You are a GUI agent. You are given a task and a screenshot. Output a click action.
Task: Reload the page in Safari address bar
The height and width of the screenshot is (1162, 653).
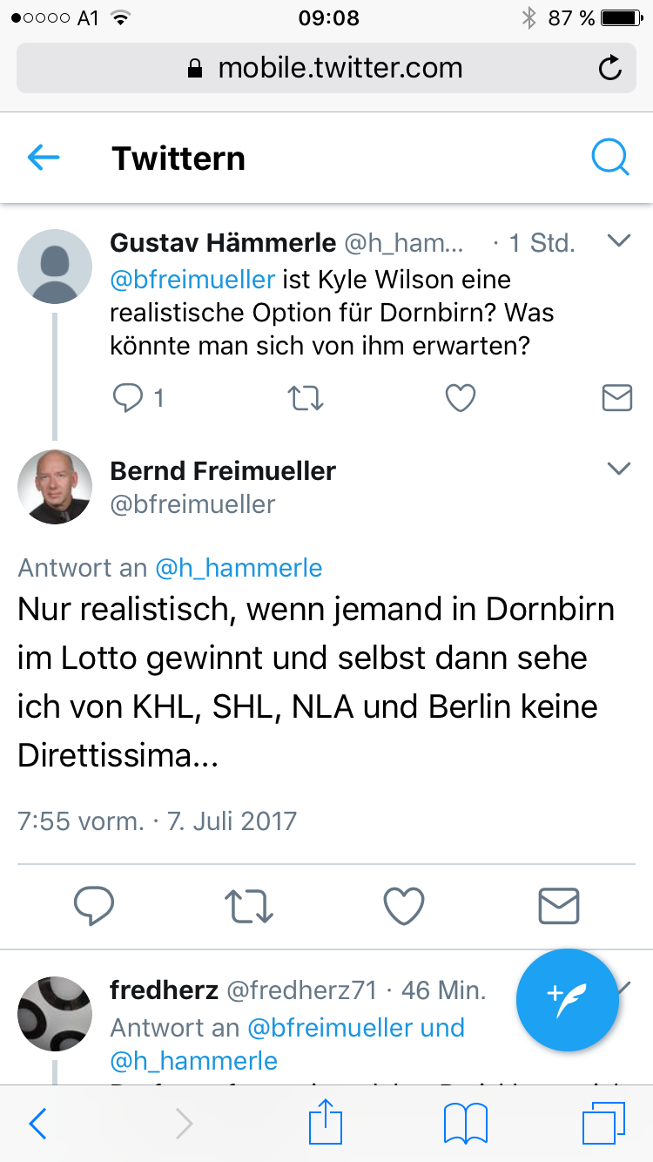pyautogui.click(x=611, y=68)
